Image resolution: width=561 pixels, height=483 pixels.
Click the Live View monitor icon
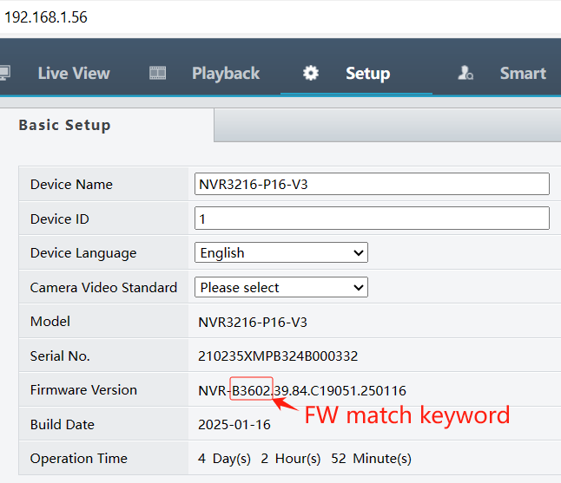coord(4,73)
